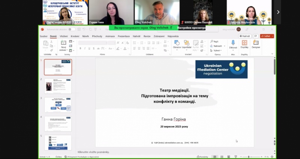Open the Animace ribbon tab
This screenshot has width=300, height=159.
(x=110, y=36)
